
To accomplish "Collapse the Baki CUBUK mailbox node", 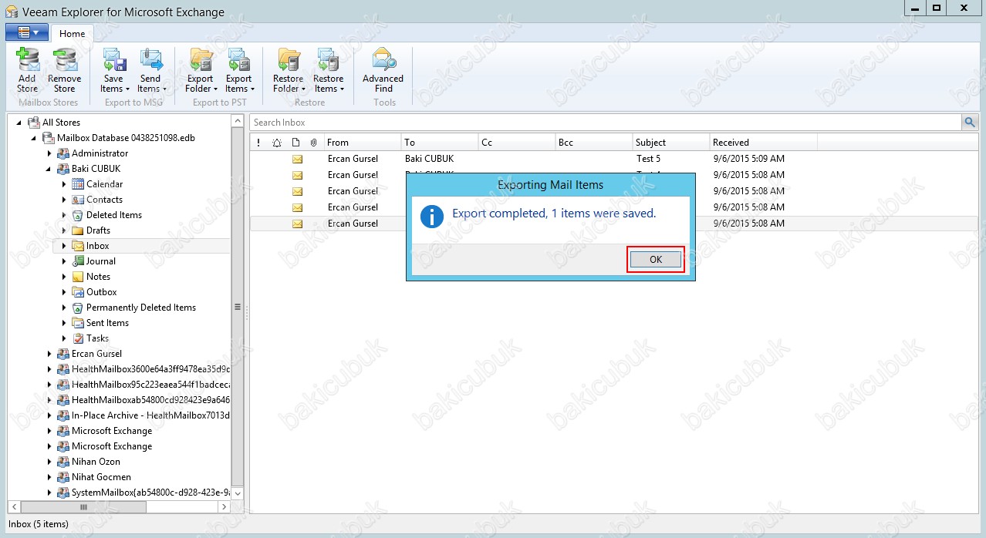I will tap(49, 169).
